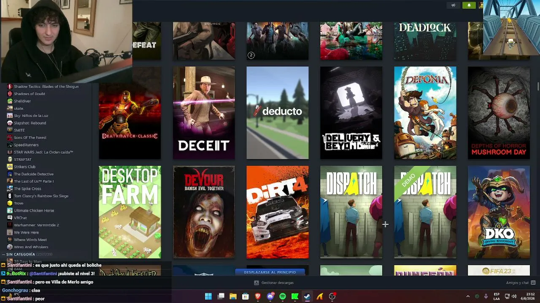This screenshot has height=303, width=540.
Task: Open Discord from the taskbar
Action: (x=270, y=296)
